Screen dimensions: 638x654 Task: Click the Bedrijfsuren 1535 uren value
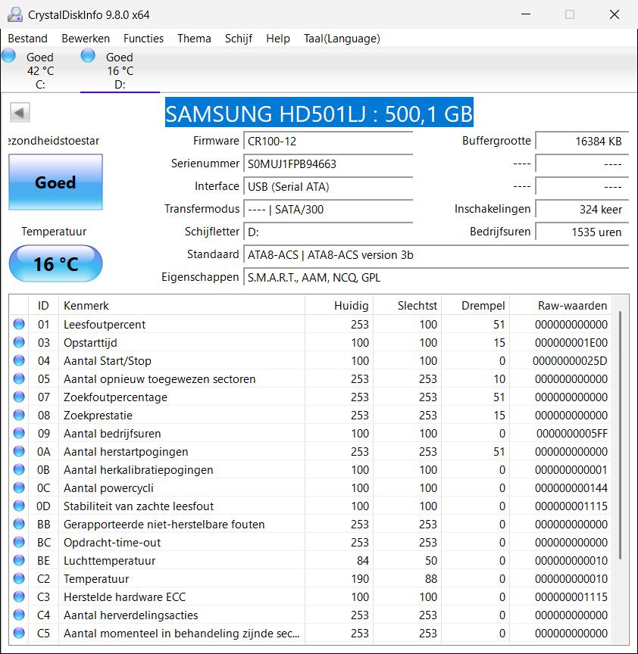pyautogui.click(x=582, y=232)
